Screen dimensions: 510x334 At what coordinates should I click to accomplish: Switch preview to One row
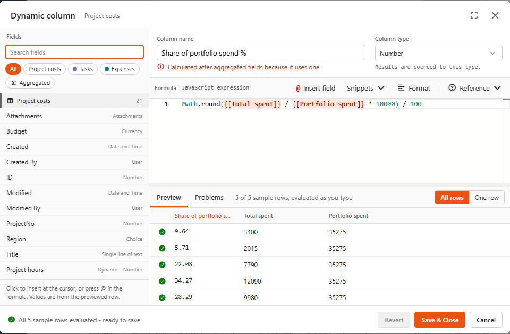click(x=487, y=197)
